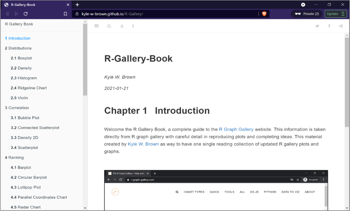350x211 pixels.
Task: Go to section 3.3 Density 2D
Action: [24, 138]
